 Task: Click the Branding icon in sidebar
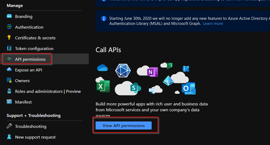[9, 16]
